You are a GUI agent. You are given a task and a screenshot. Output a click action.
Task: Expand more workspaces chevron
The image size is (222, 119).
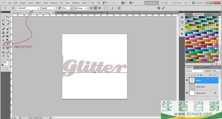coord(186,3)
